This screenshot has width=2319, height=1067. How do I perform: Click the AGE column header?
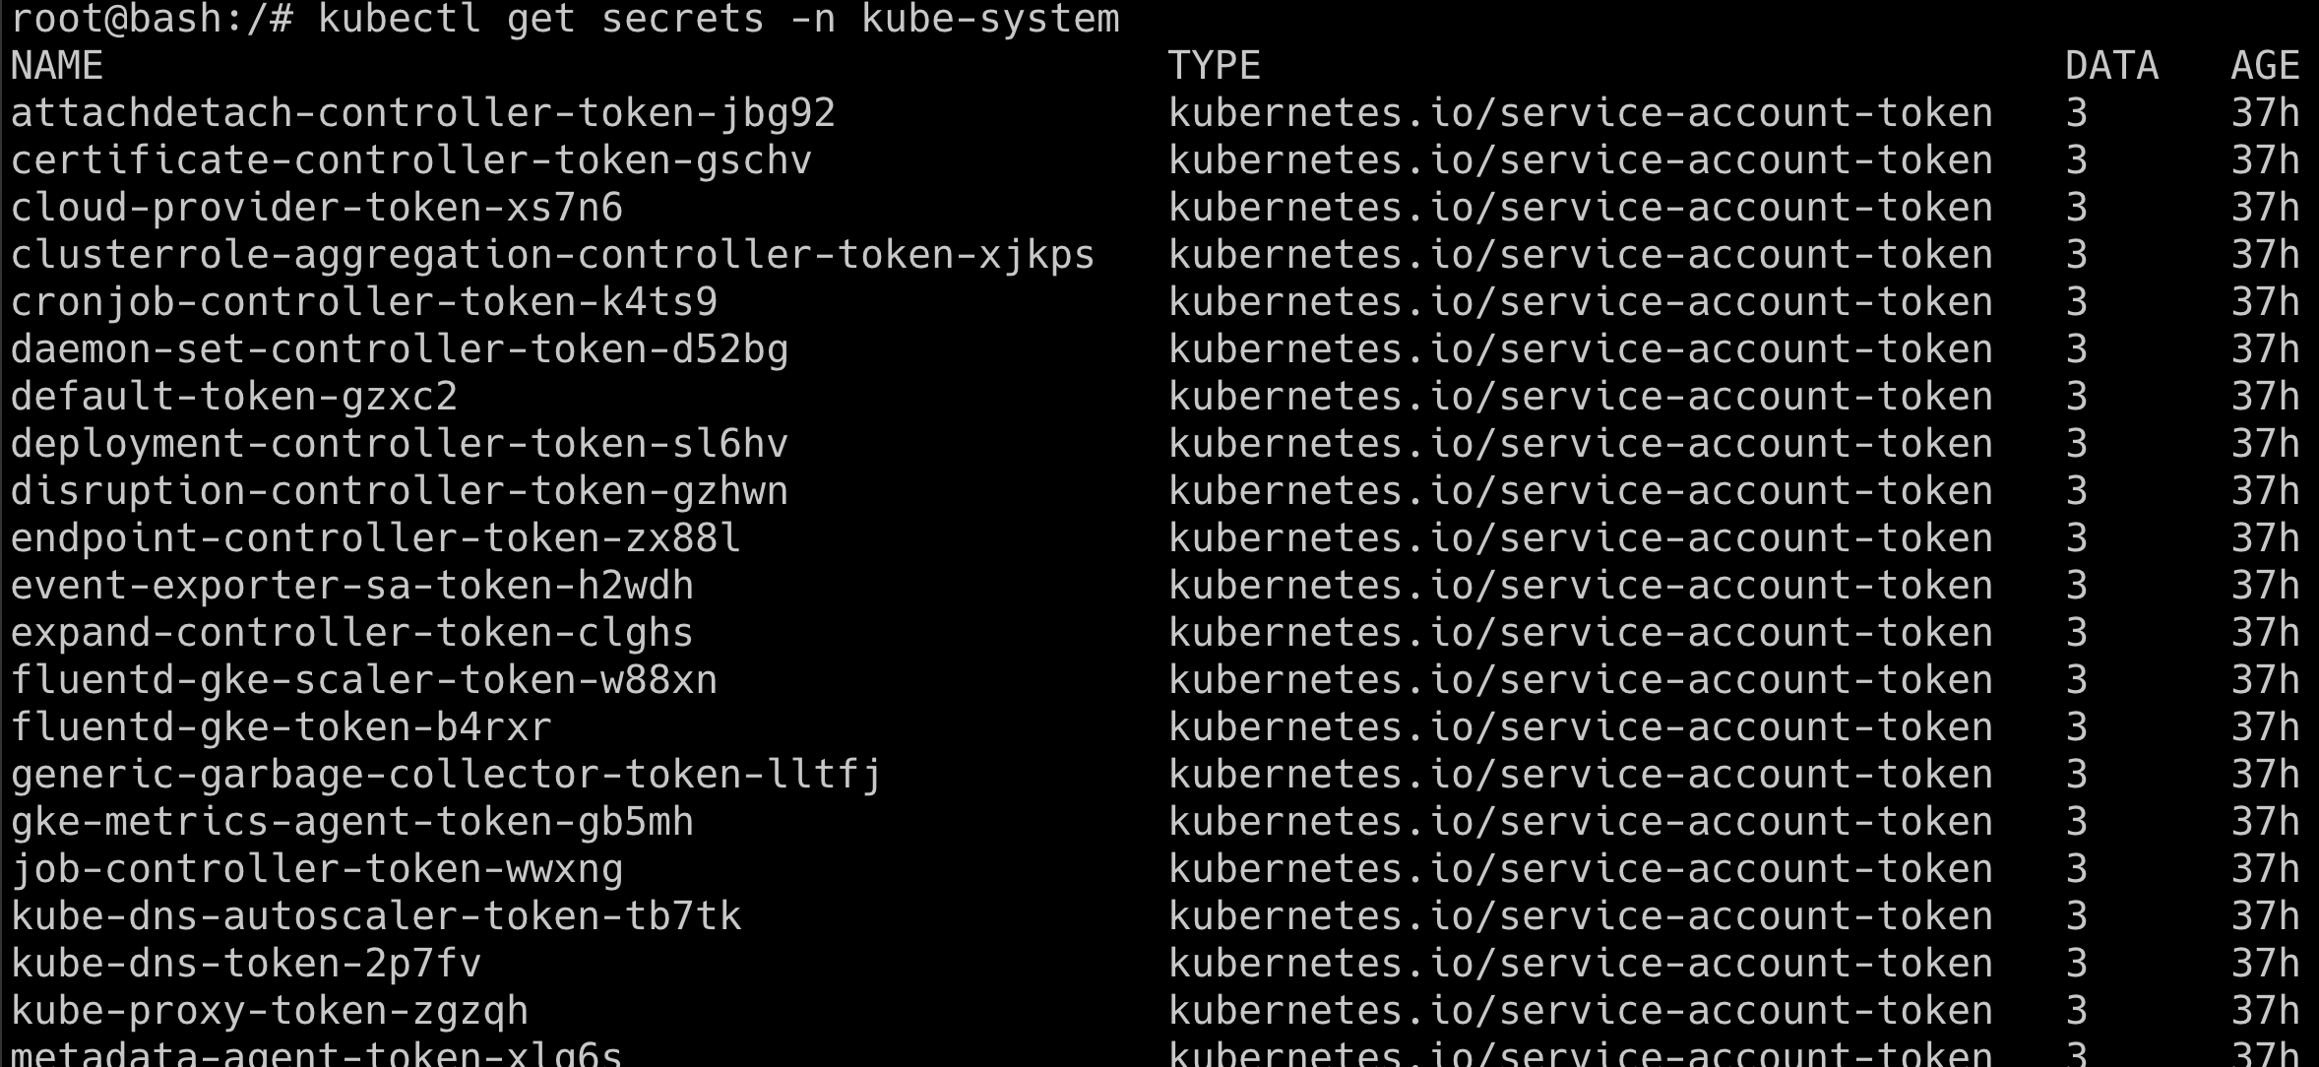2265,66
